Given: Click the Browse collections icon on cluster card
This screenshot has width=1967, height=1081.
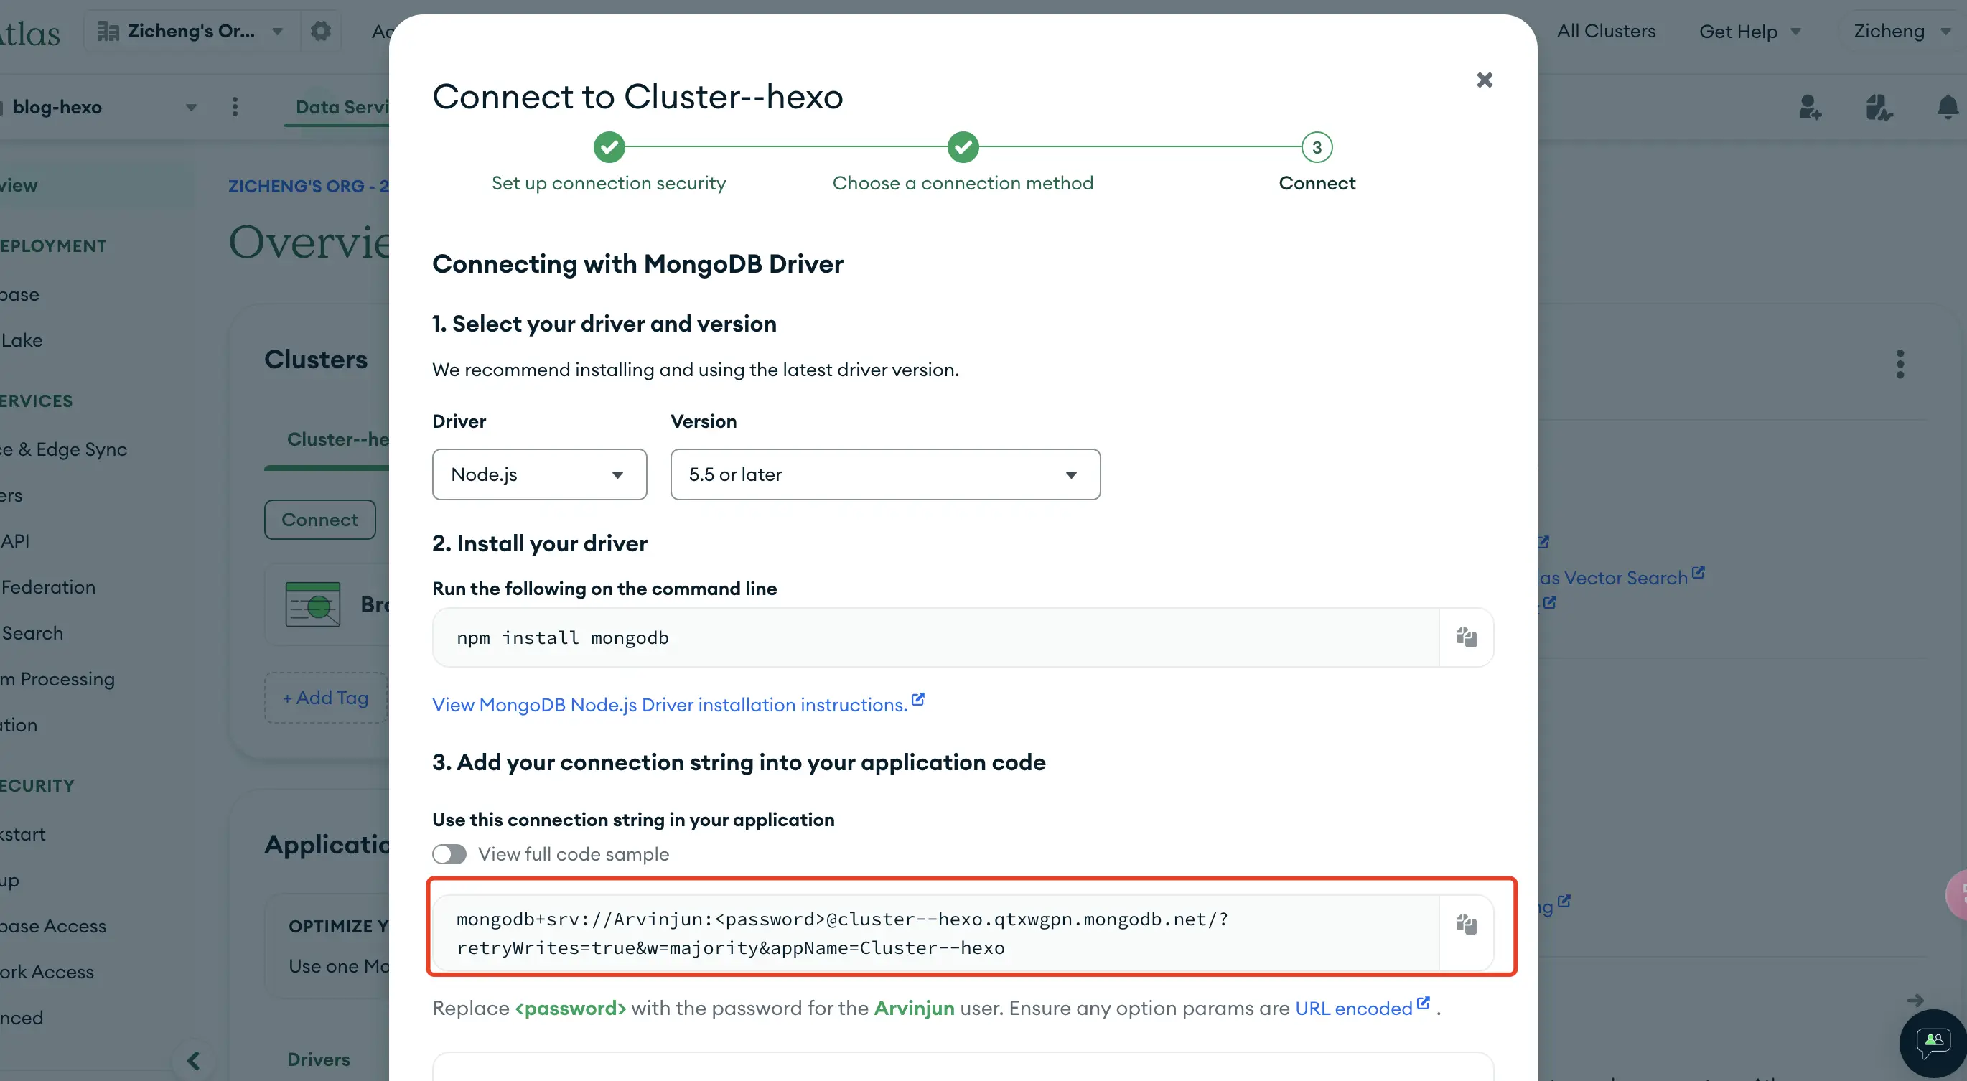Looking at the screenshot, I should (312, 604).
